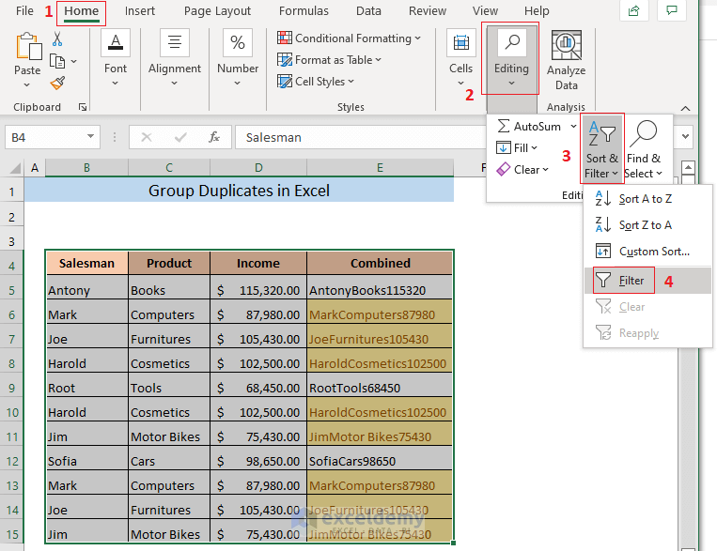This screenshot has height=551, width=717.
Task: Click the AutoSum button
Action: tap(529, 127)
